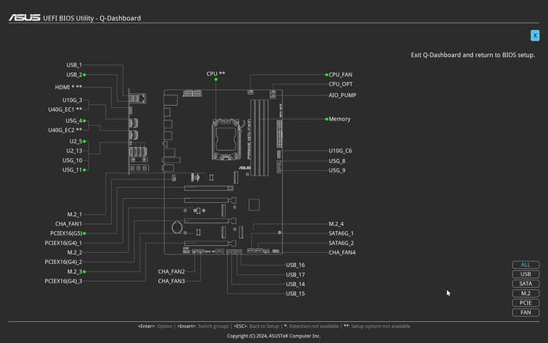Filter the view to PCIE slots
Image resolution: width=548 pixels, height=343 pixels.
(525, 302)
